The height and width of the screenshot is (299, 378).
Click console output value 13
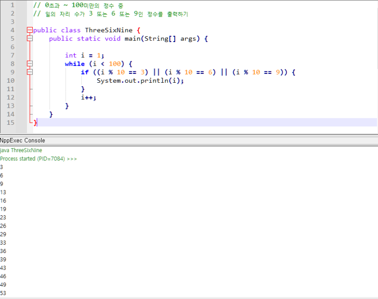[x=3, y=192]
